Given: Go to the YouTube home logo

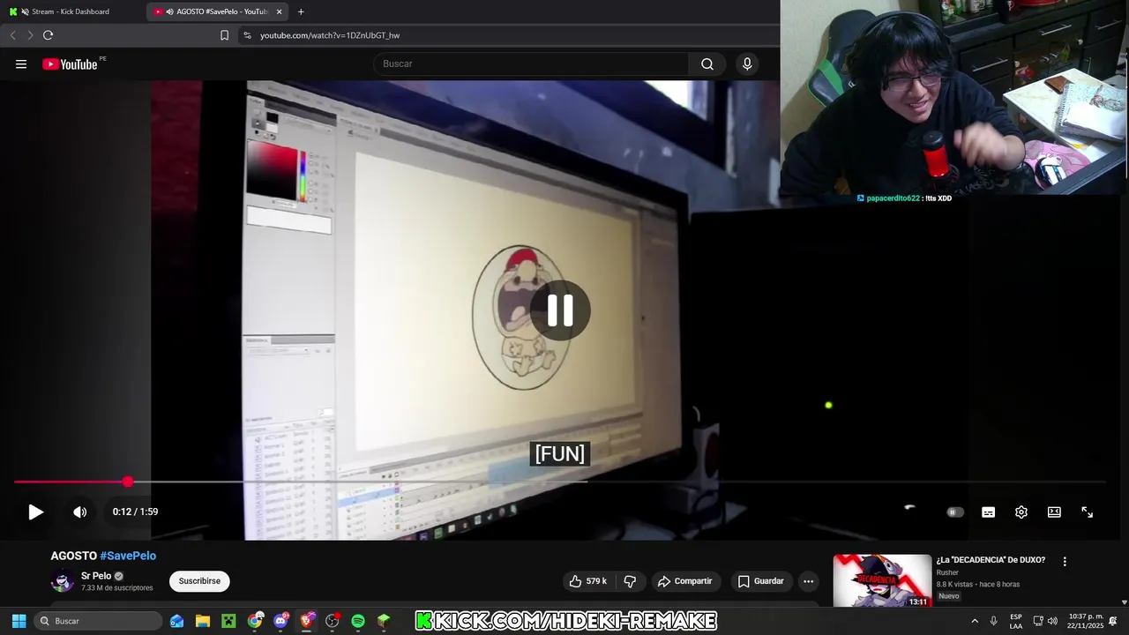Looking at the screenshot, I should pos(70,63).
